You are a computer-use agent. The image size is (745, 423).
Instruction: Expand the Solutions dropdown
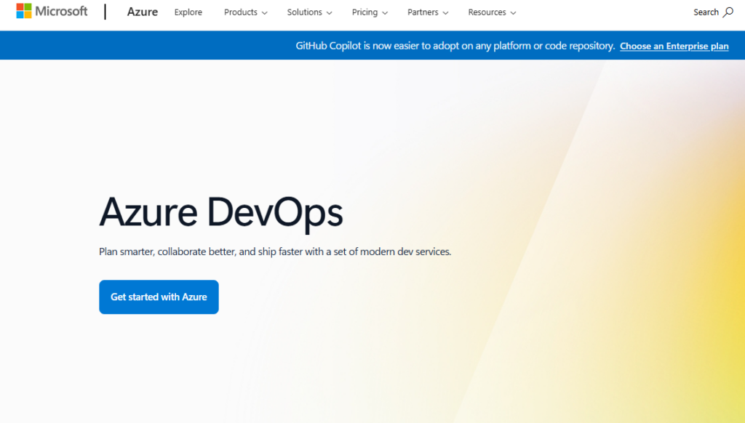309,12
